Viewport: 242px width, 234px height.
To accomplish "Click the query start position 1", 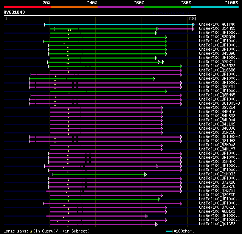I will [x=6, y=19].
